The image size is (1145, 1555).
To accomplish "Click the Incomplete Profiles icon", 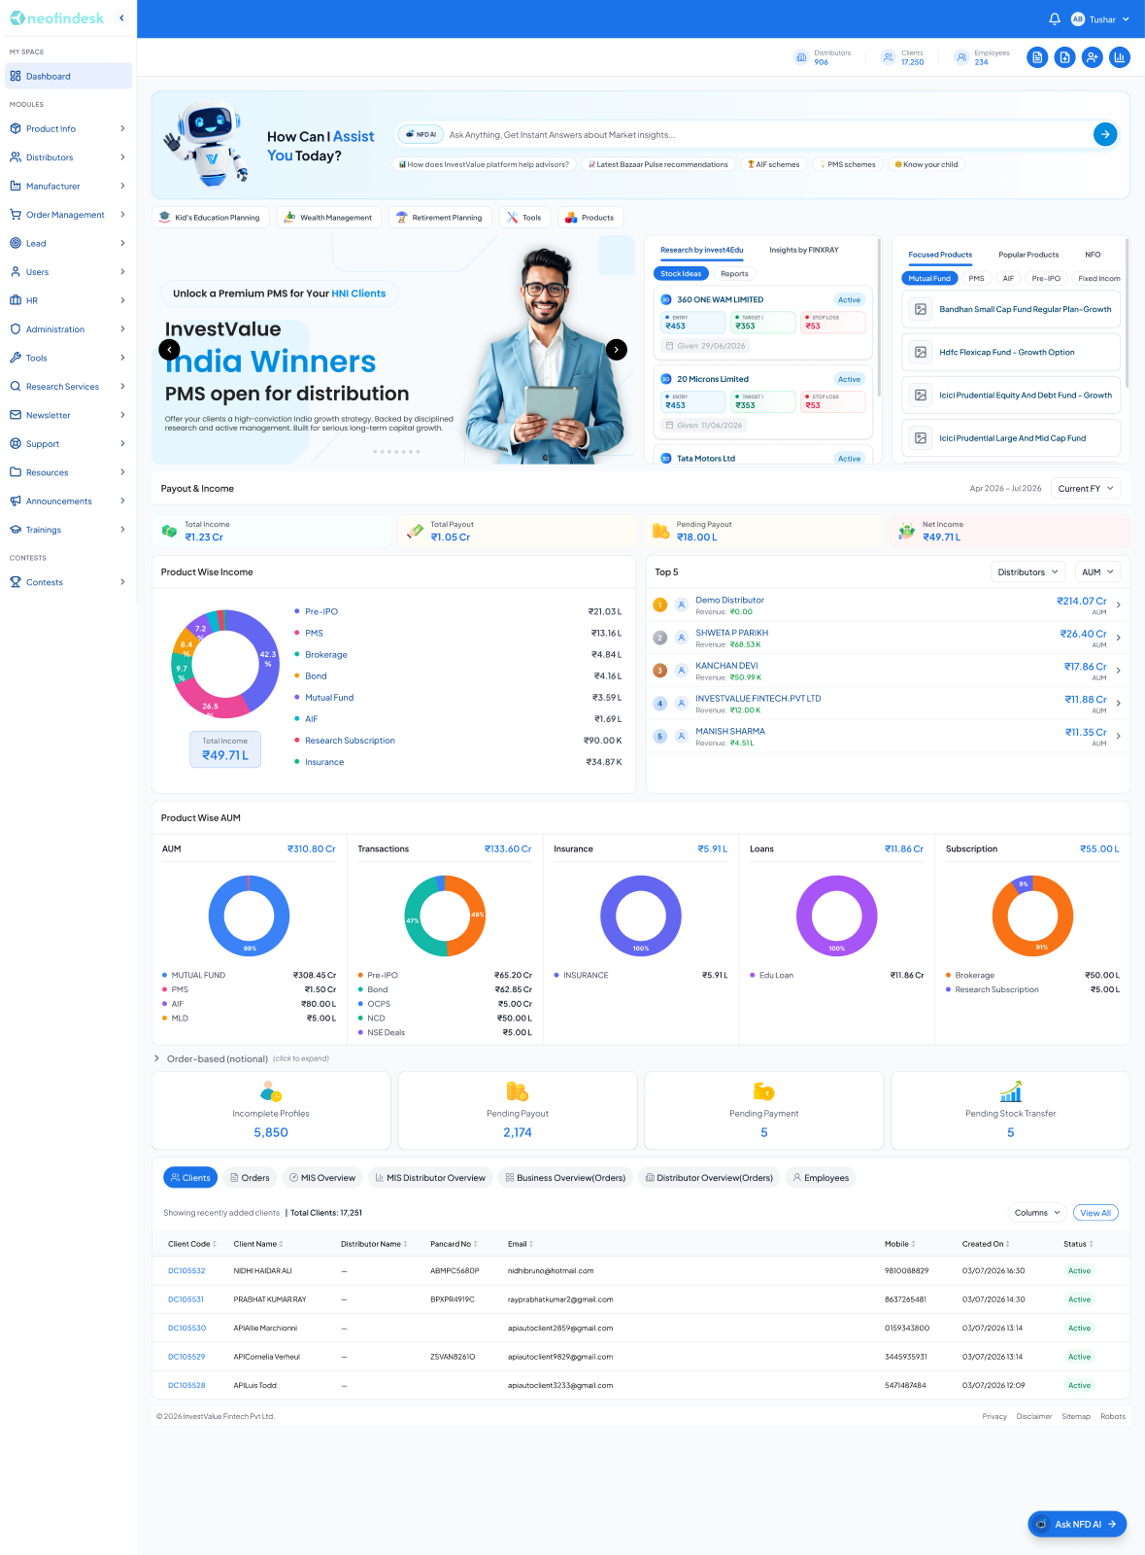I will click(x=271, y=1091).
